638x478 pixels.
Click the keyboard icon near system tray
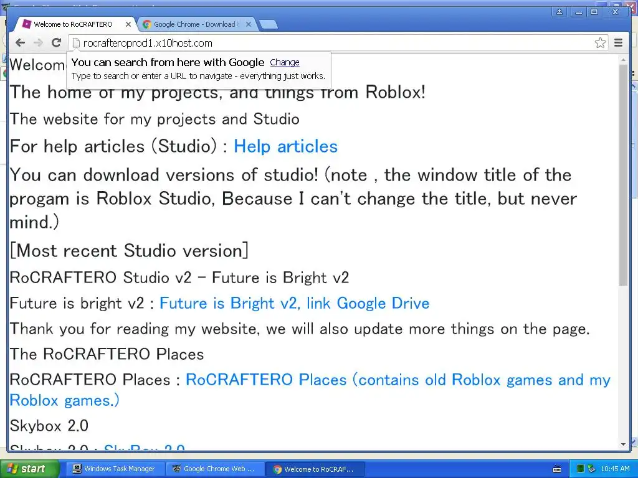point(557,469)
